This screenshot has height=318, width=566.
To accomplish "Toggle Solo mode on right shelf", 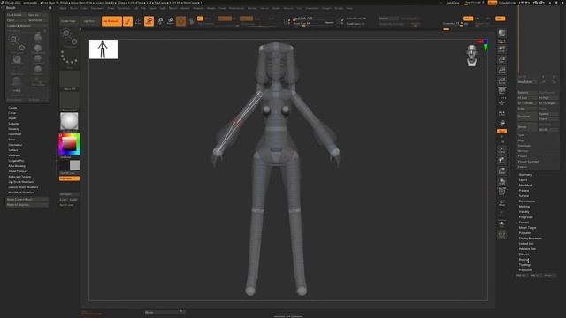I will [x=501, y=224].
